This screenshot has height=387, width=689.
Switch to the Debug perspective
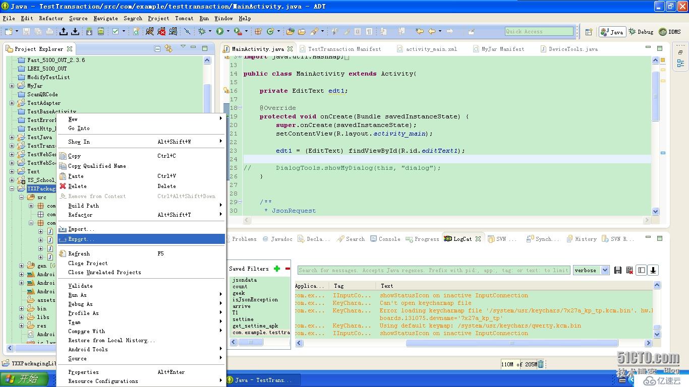click(x=641, y=32)
